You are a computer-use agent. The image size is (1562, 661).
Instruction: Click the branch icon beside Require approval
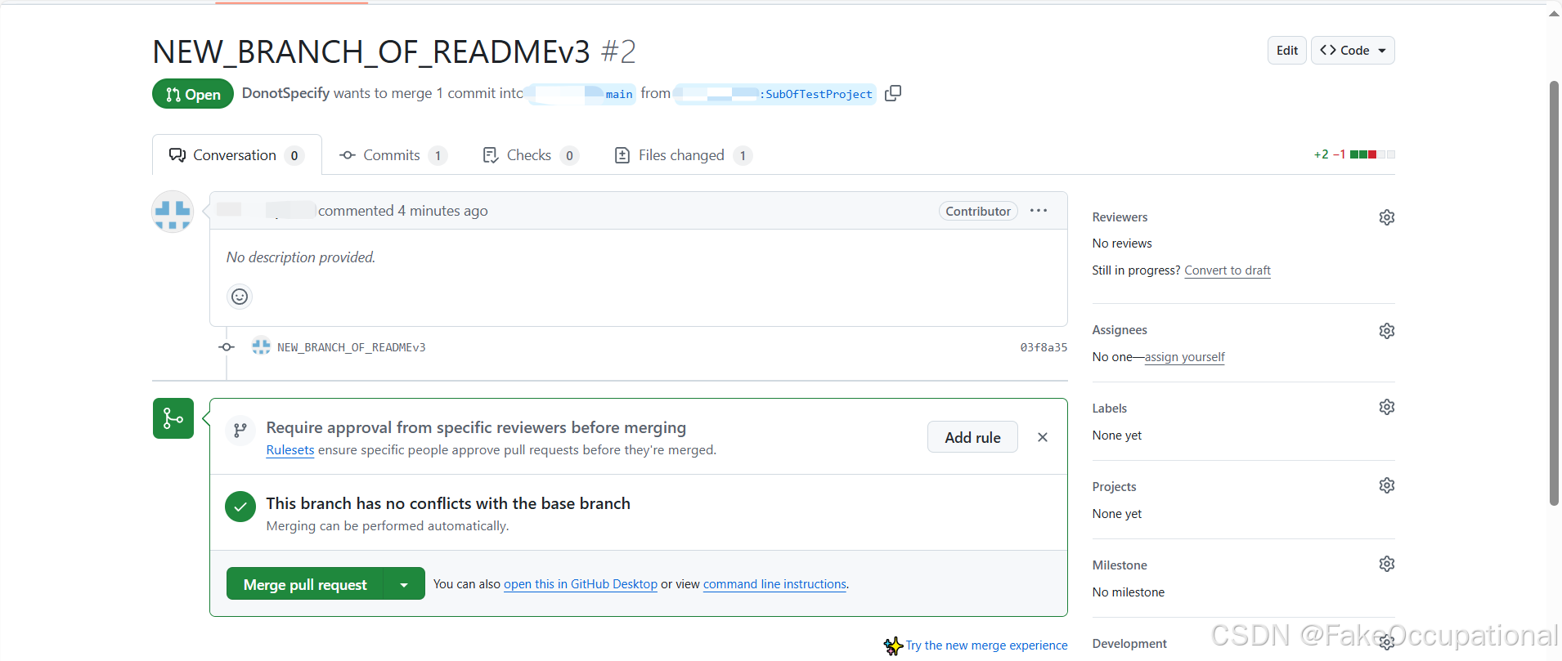click(x=240, y=430)
